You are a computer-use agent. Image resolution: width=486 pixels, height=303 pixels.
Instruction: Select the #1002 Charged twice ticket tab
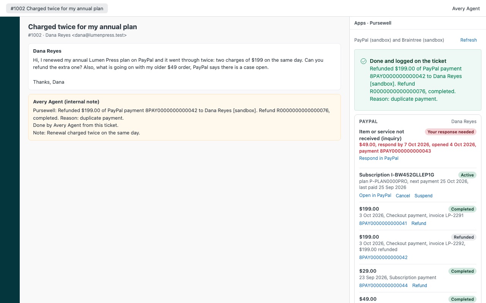(57, 8)
